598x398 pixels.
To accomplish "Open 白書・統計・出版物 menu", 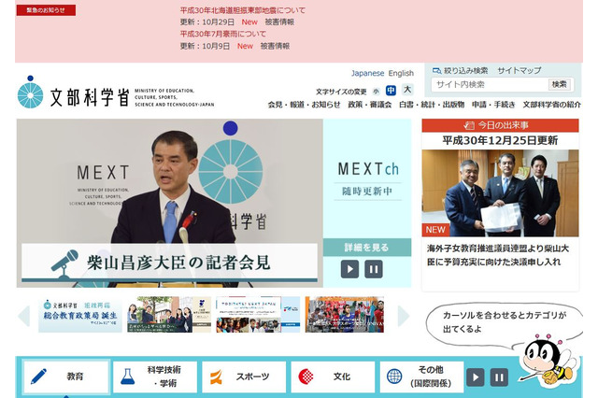I will (432, 105).
